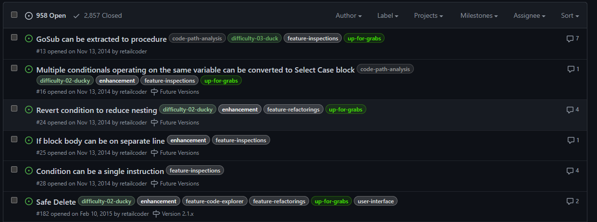
Task: Click the checkmark icon beside 2,857 Closed
Action: point(76,15)
